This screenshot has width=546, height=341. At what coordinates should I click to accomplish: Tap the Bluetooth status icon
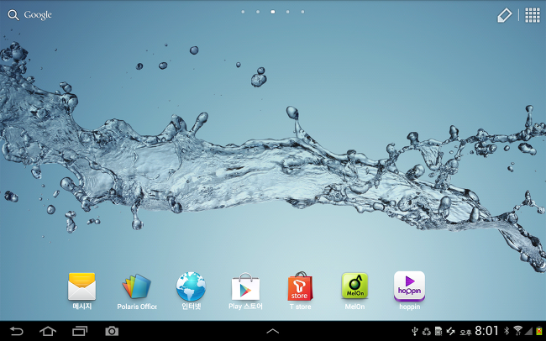pos(507,330)
